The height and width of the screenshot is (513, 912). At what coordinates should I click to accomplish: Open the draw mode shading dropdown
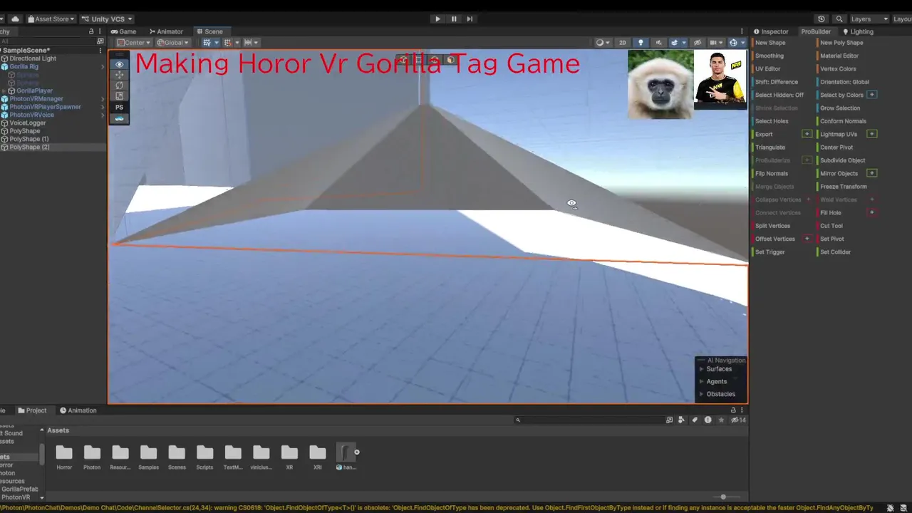coord(603,43)
